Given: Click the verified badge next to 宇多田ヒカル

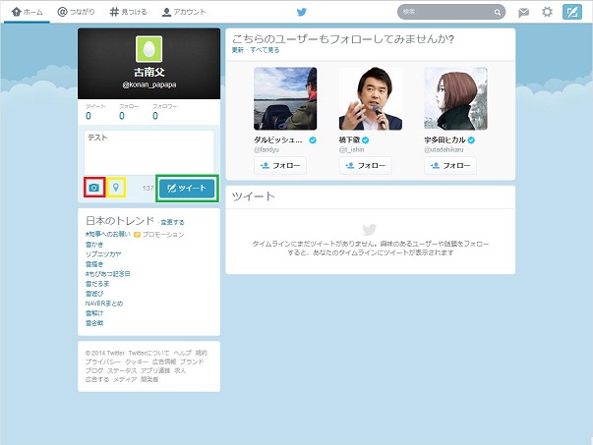Looking at the screenshot, I should (471, 140).
